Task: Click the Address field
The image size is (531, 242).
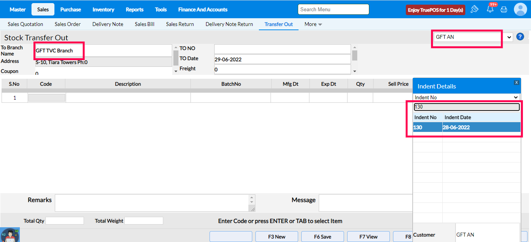Action: click(103, 62)
